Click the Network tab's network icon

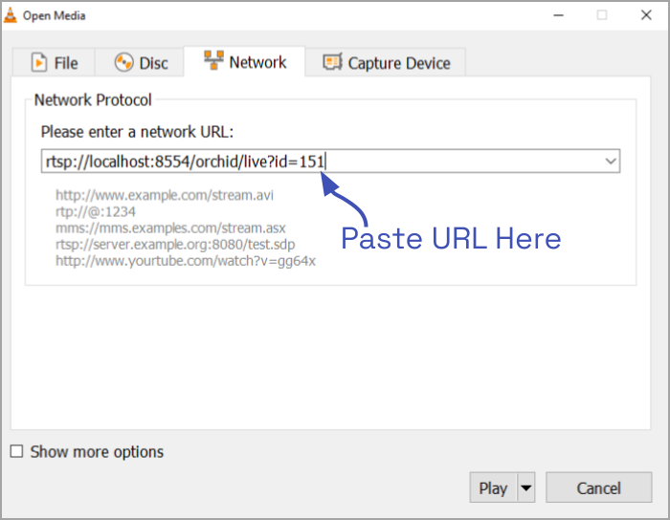213,60
